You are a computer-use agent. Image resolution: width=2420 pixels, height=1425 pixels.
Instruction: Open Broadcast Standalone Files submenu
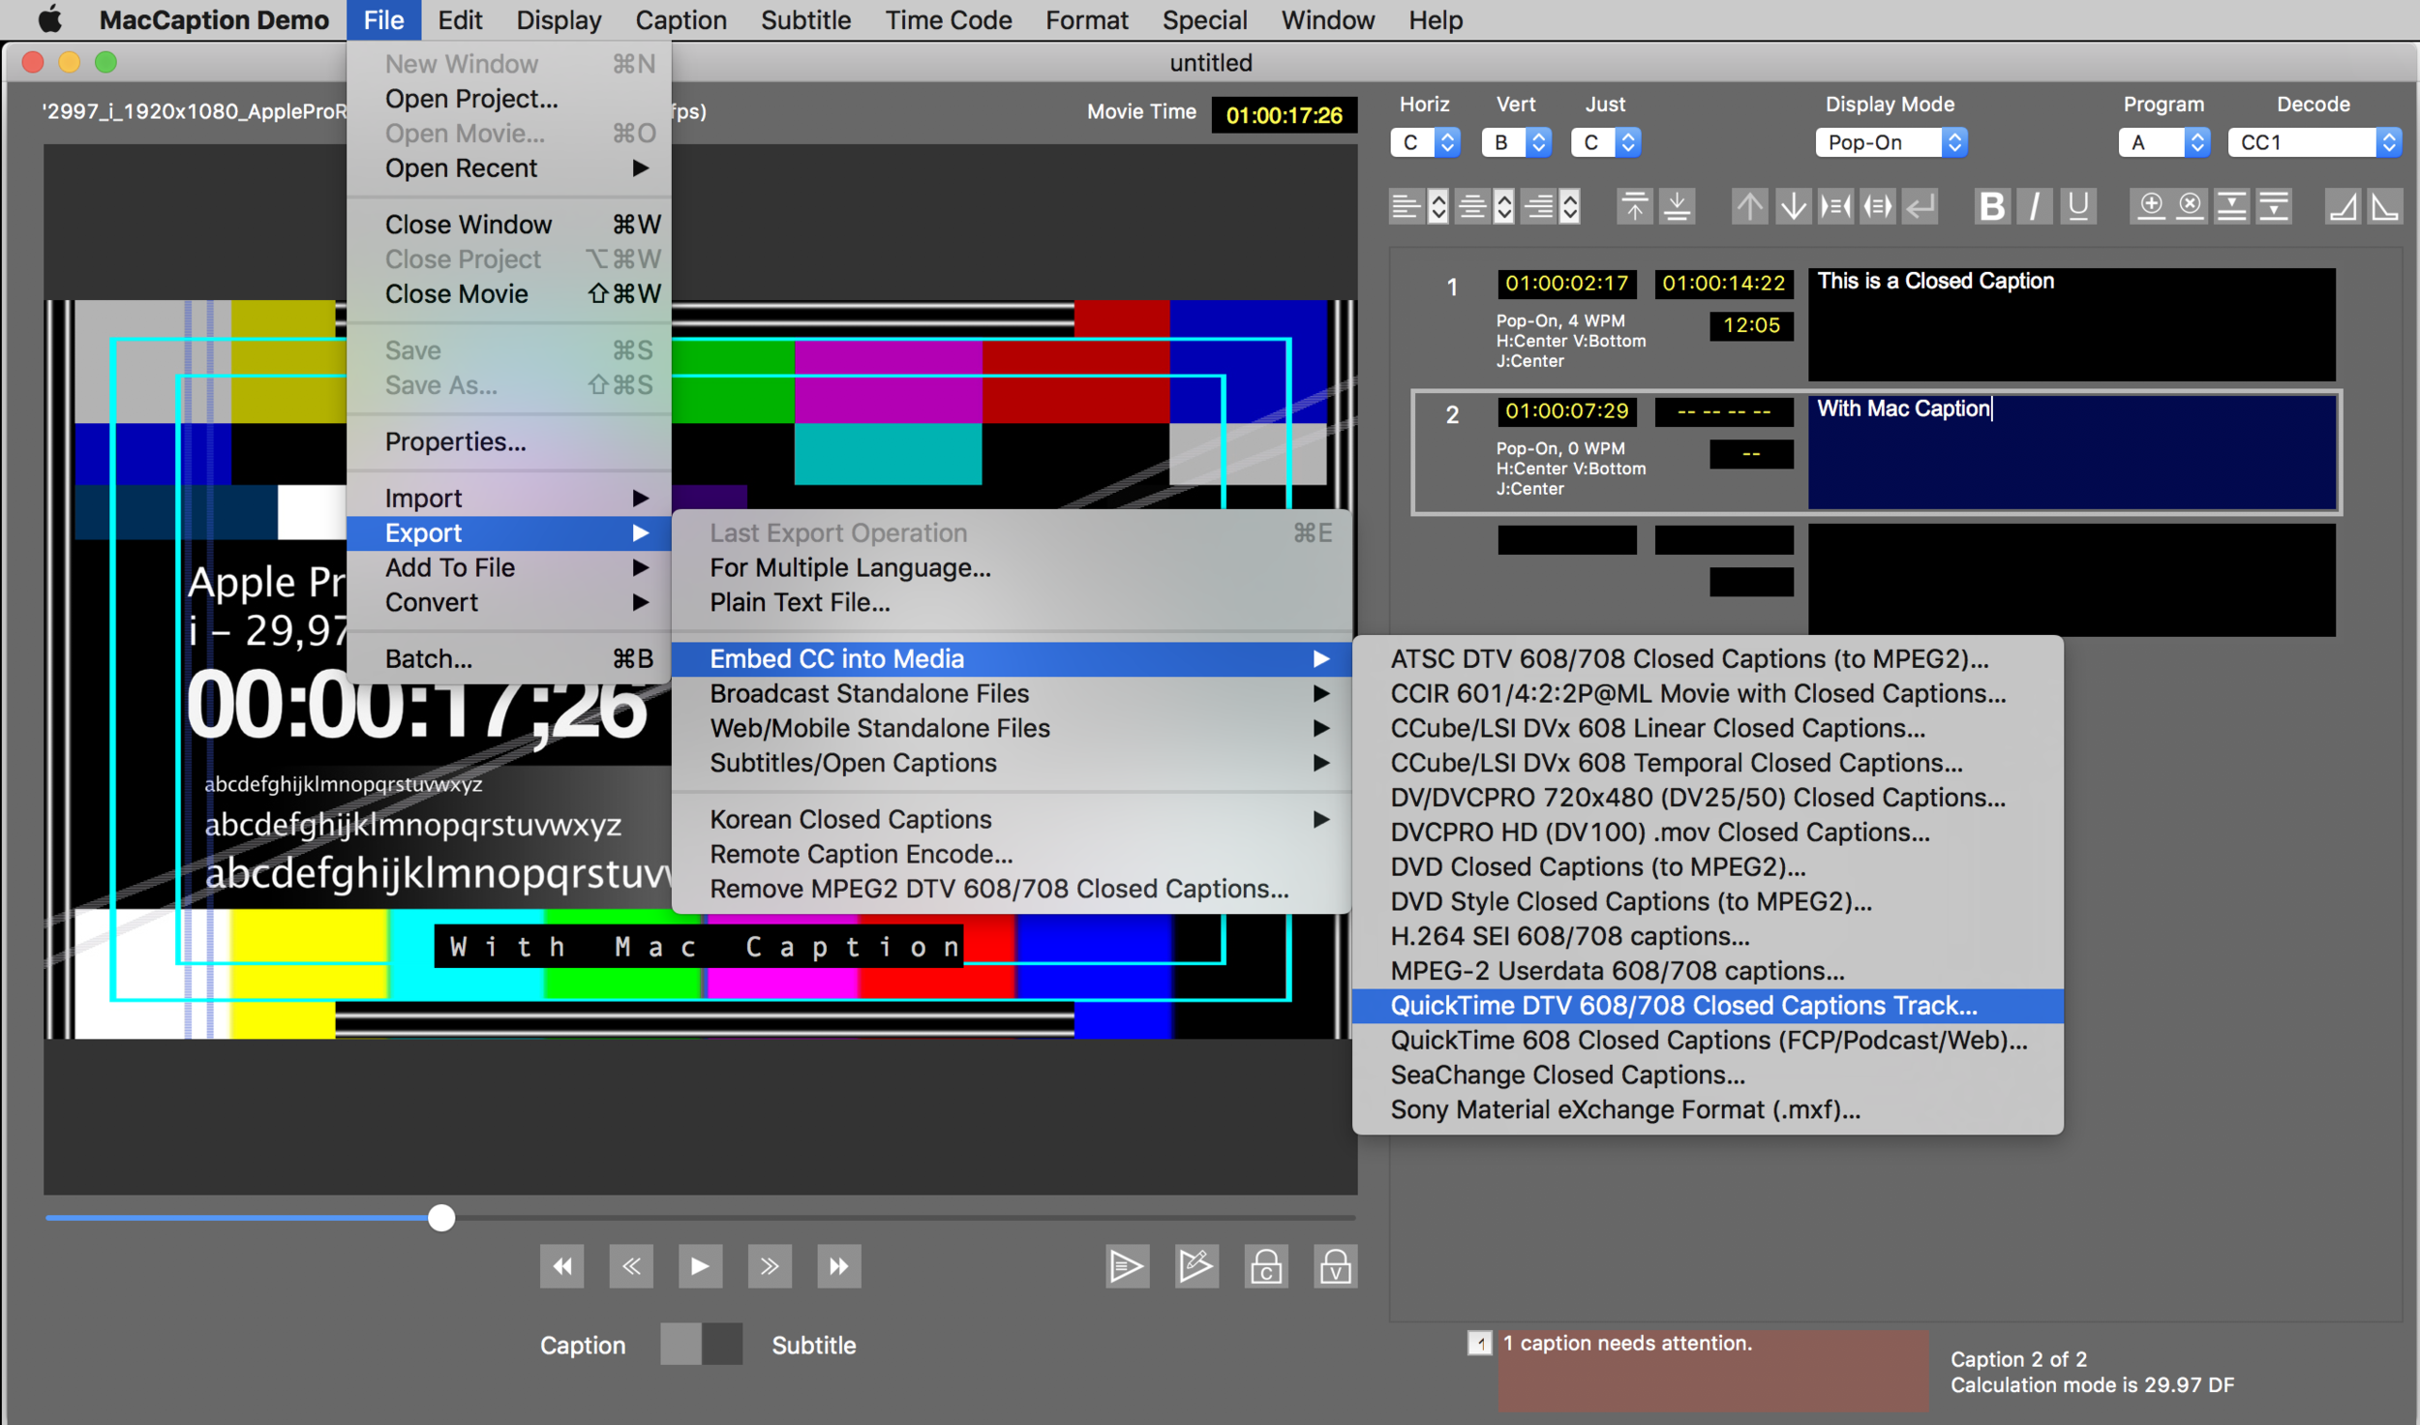[1012, 693]
